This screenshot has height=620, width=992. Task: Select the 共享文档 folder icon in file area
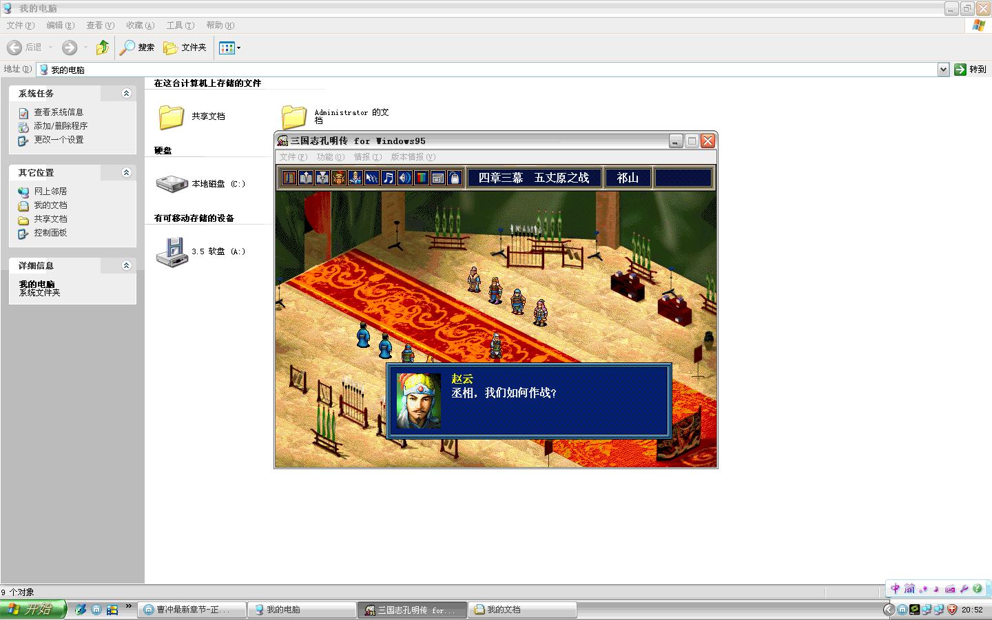point(171,116)
